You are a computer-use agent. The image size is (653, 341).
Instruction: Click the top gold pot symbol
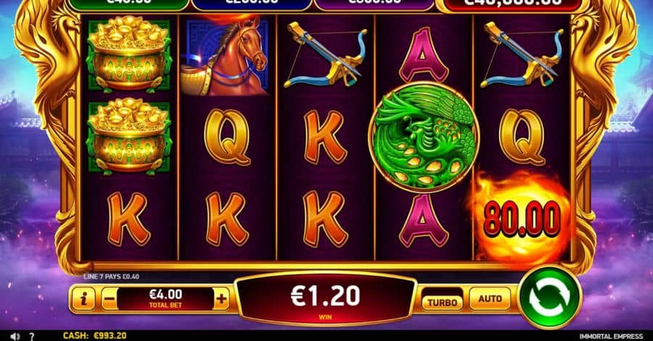coord(129,54)
